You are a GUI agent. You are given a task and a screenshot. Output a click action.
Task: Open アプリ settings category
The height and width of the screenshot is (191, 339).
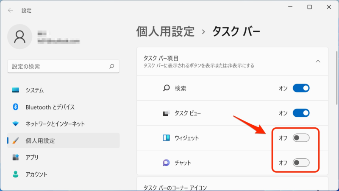point(63,157)
